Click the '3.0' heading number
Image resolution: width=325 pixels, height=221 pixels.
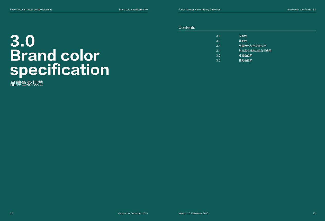(22, 41)
